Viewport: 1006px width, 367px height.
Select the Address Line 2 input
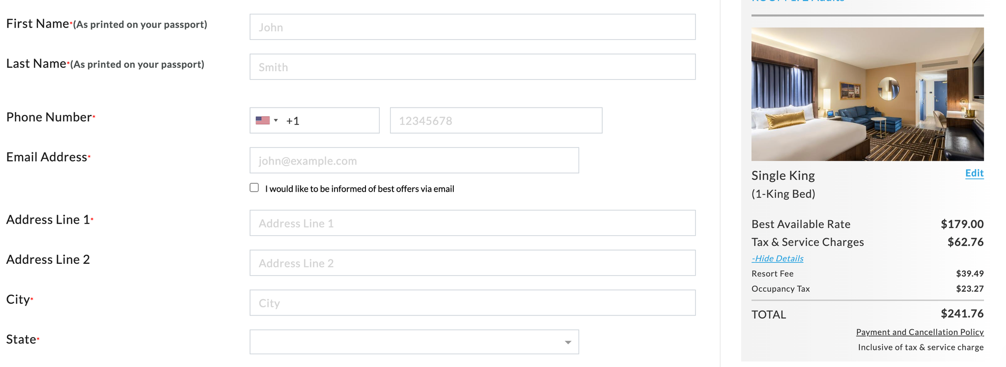tap(472, 263)
